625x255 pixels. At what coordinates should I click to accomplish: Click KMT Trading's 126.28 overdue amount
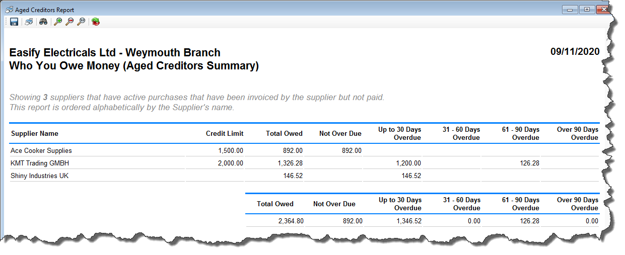click(528, 163)
